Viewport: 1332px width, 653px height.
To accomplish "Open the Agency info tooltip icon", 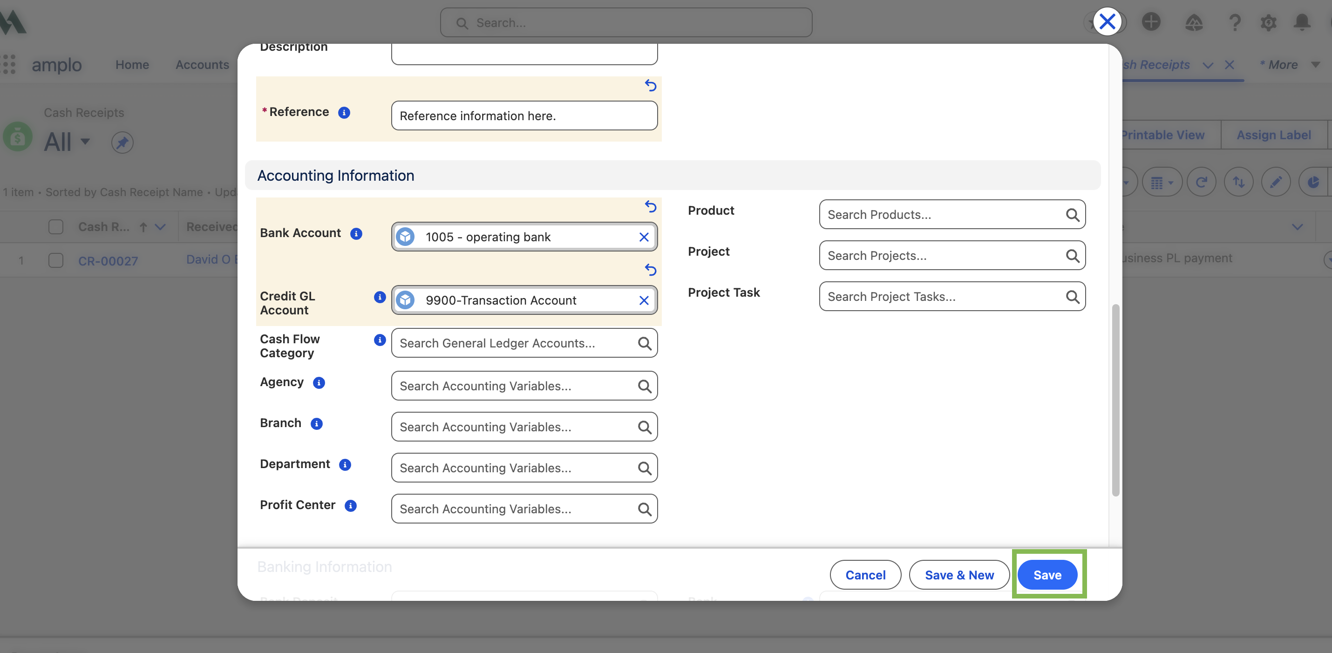I will point(319,382).
